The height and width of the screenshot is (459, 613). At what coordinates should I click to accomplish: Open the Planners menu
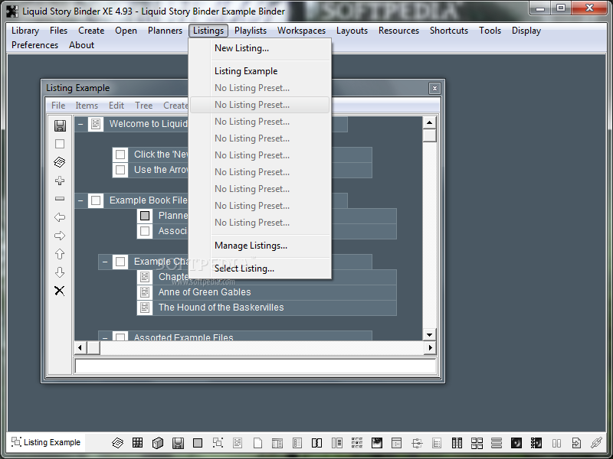[165, 31]
